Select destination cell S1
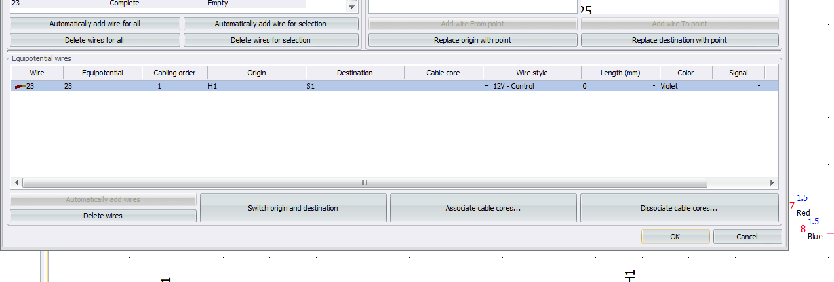 point(355,86)
